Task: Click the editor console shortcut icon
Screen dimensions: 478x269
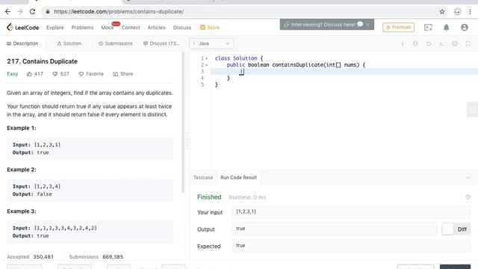Action: [441, 43]
